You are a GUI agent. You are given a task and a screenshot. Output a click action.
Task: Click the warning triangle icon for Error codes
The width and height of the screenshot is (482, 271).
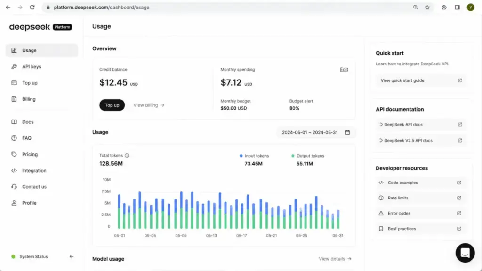click(381, 213)
